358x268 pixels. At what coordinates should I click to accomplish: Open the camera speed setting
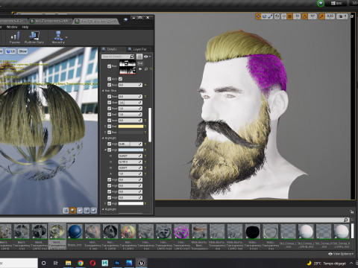coord(342,16)
